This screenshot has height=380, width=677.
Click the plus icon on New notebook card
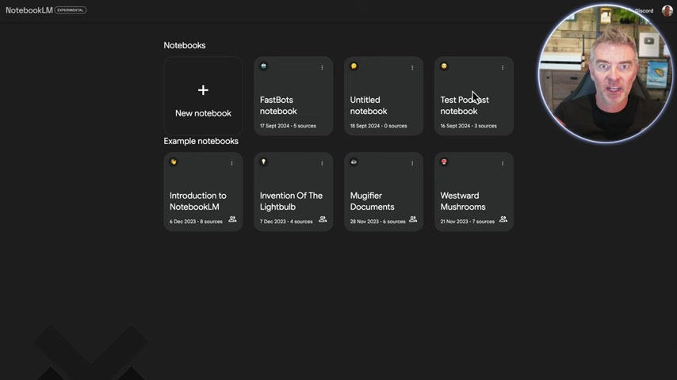pos(203,89)
